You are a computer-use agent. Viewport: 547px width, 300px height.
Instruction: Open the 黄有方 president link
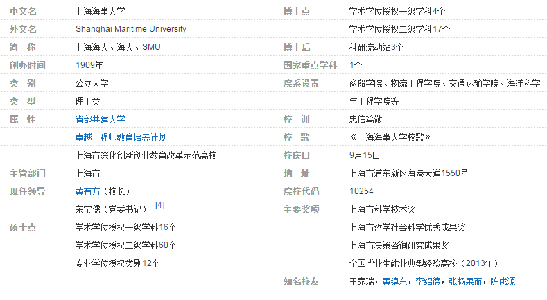coord(87,192)
